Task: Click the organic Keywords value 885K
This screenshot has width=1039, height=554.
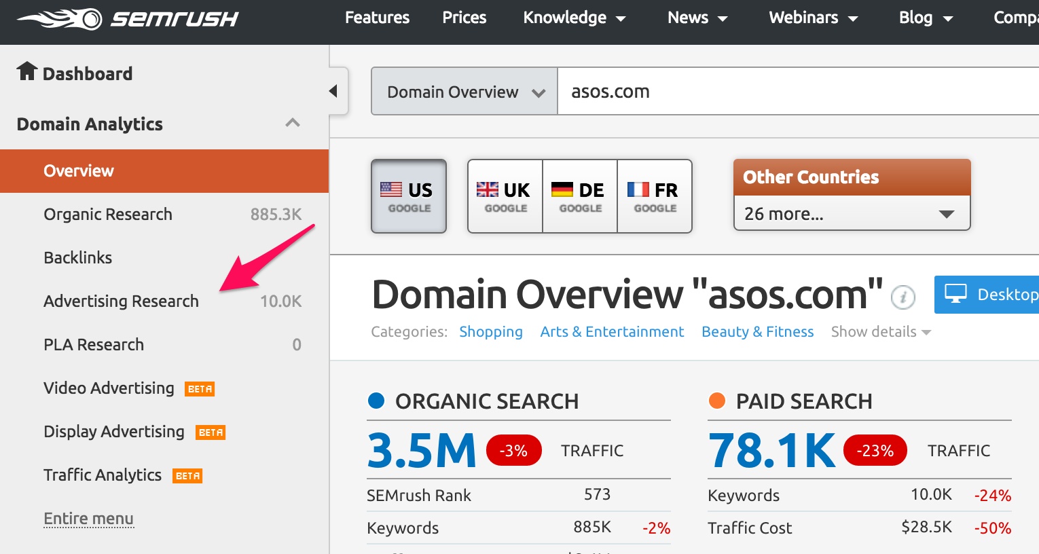Action: pos(592,527)
